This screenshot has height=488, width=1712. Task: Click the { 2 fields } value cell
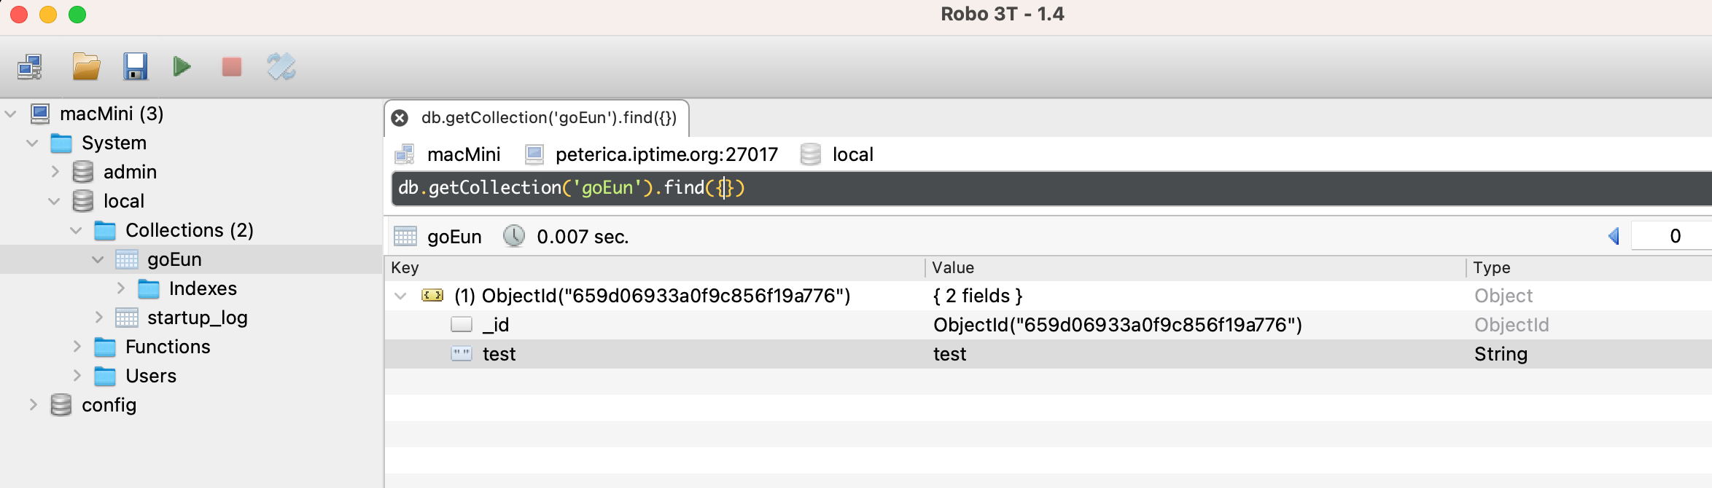(978, 296)
